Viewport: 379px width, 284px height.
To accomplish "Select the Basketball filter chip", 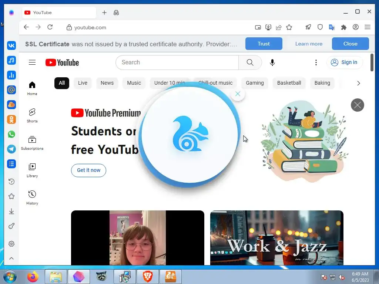I will pyautogui.click(x=289, y=83).
